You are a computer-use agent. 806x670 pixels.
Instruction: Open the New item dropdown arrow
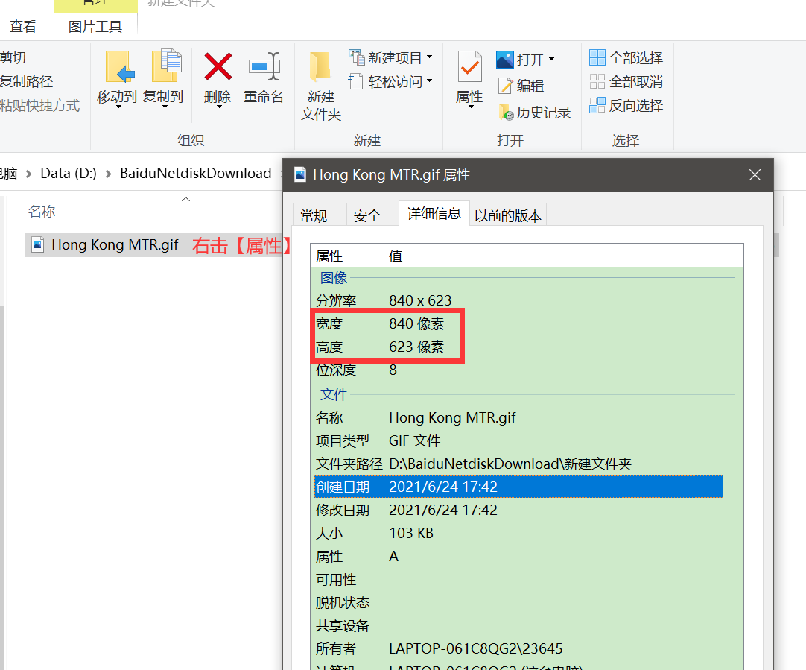pyautogui.click(x=430, y=57)
